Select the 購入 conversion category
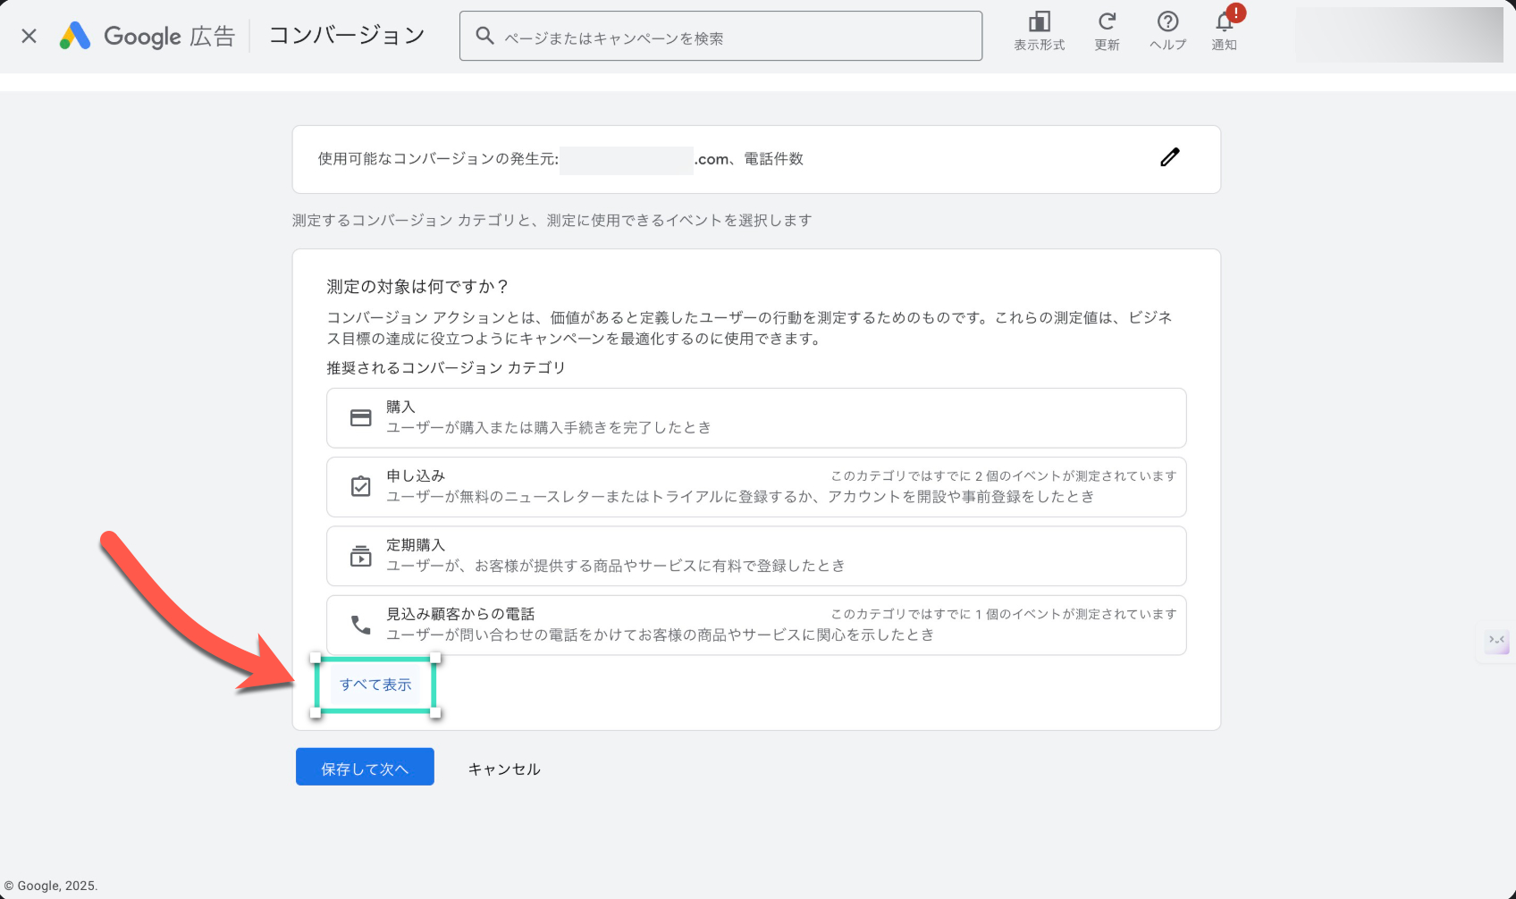This screenshot has height=899, width=1516. (x=756, y=417)
